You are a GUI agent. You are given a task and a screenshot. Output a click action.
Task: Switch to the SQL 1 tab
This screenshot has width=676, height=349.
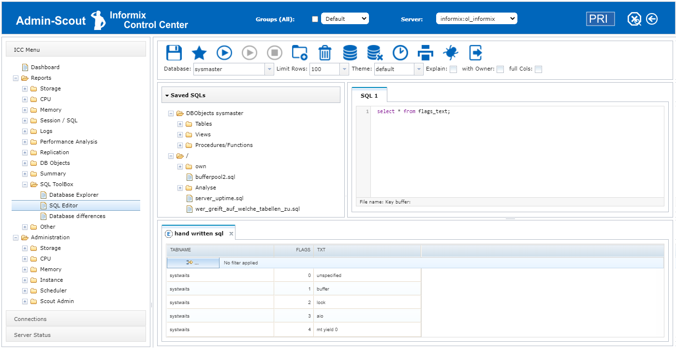(x=369, y=96)
